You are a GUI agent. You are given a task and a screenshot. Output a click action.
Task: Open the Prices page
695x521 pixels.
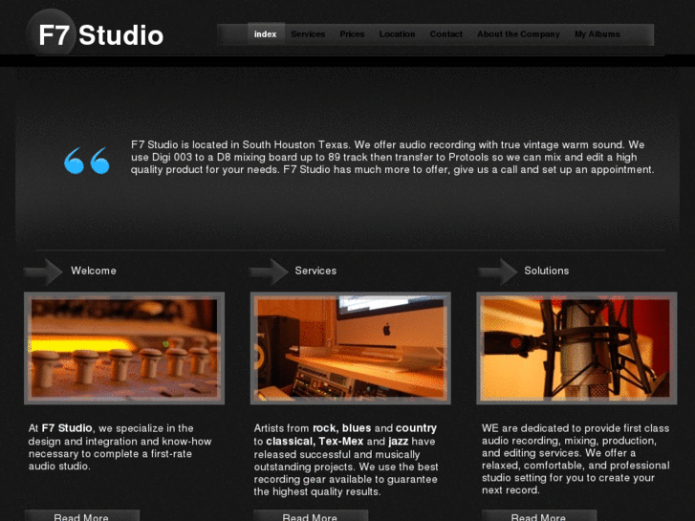[352, 34]
